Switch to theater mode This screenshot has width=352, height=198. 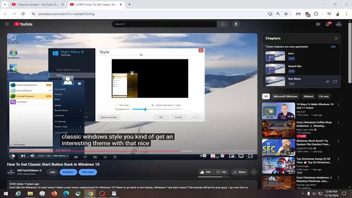[241, 156]
